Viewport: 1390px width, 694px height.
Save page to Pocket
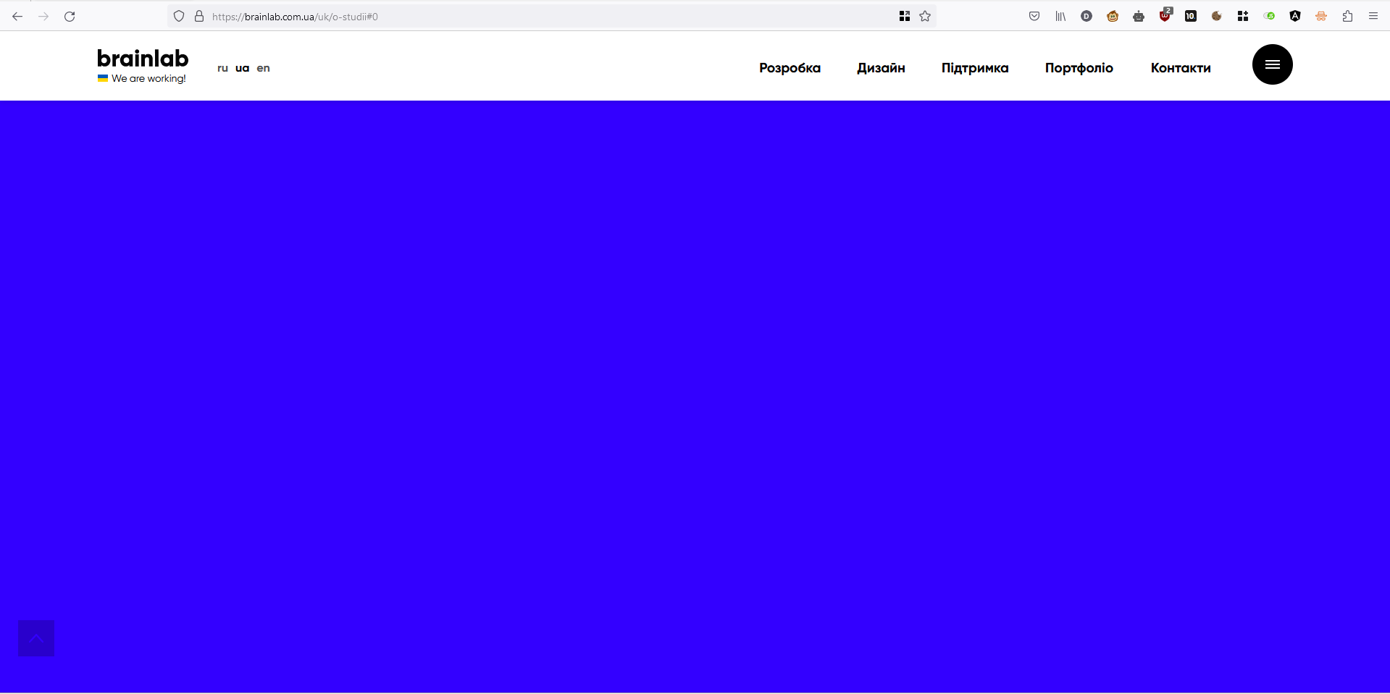click(x=1034, y=16)
